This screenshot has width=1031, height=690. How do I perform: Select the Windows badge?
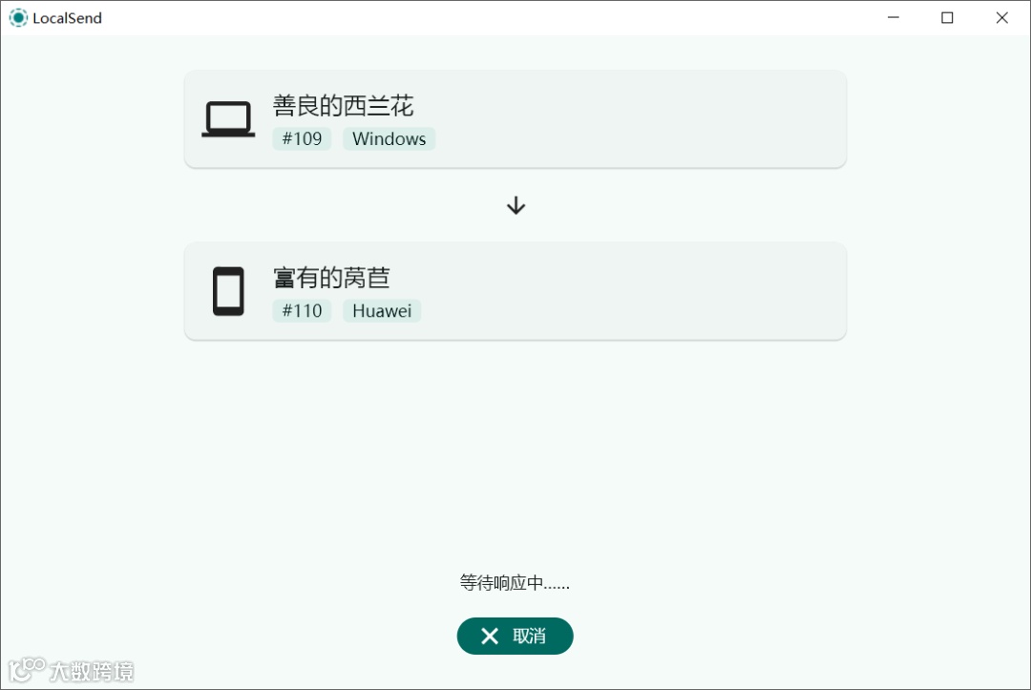click(x=389, y=138)
